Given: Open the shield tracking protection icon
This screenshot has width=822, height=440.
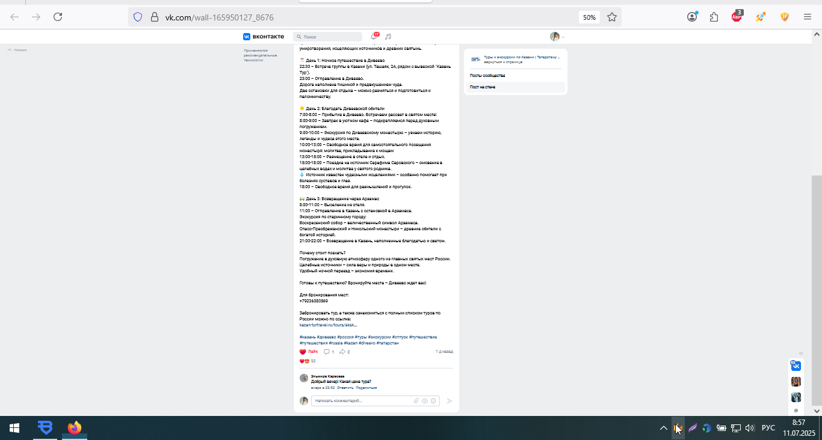Looking at the screenshot, I should 138,17.
